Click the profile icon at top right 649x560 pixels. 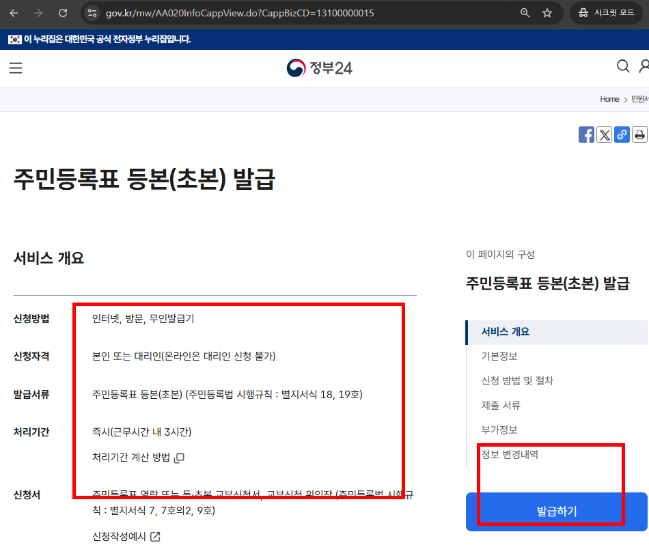pyautogui.click(x=644, y=66)
